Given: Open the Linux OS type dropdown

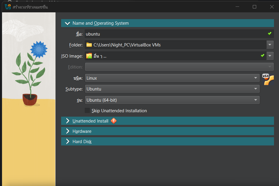Looking at the screenshot, I should [x=172, y=78].
